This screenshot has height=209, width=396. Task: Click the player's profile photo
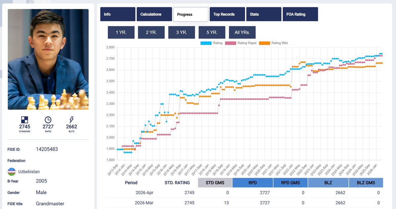pos(48,59)
